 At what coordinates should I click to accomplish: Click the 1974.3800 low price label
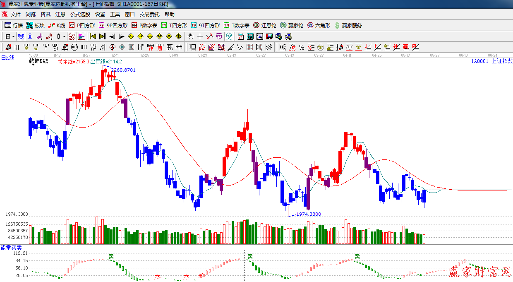tap(308, 214)
